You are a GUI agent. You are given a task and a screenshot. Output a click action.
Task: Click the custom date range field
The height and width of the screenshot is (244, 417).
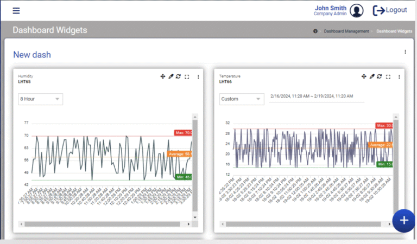[317, 97]
